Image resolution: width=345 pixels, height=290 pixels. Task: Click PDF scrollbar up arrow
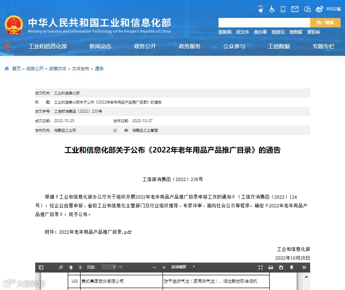(306, 276)
